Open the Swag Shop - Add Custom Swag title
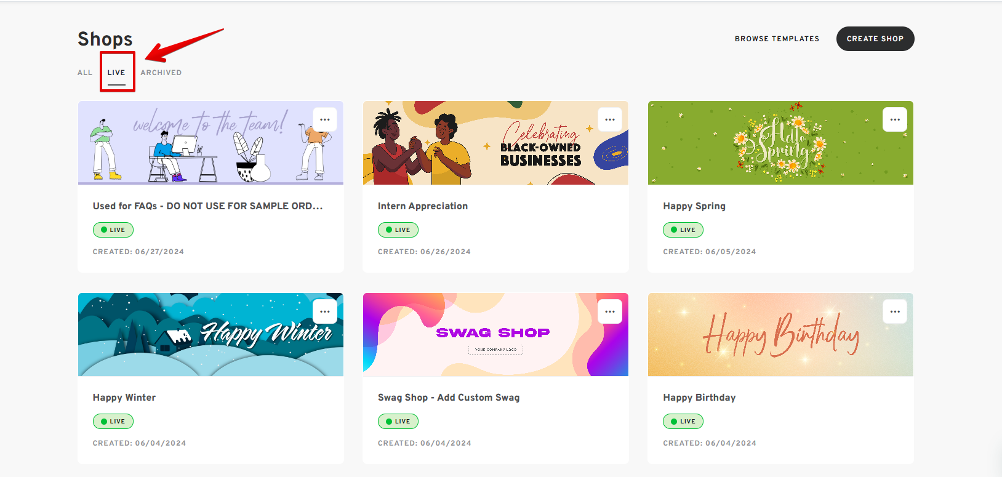 [449, 398]
